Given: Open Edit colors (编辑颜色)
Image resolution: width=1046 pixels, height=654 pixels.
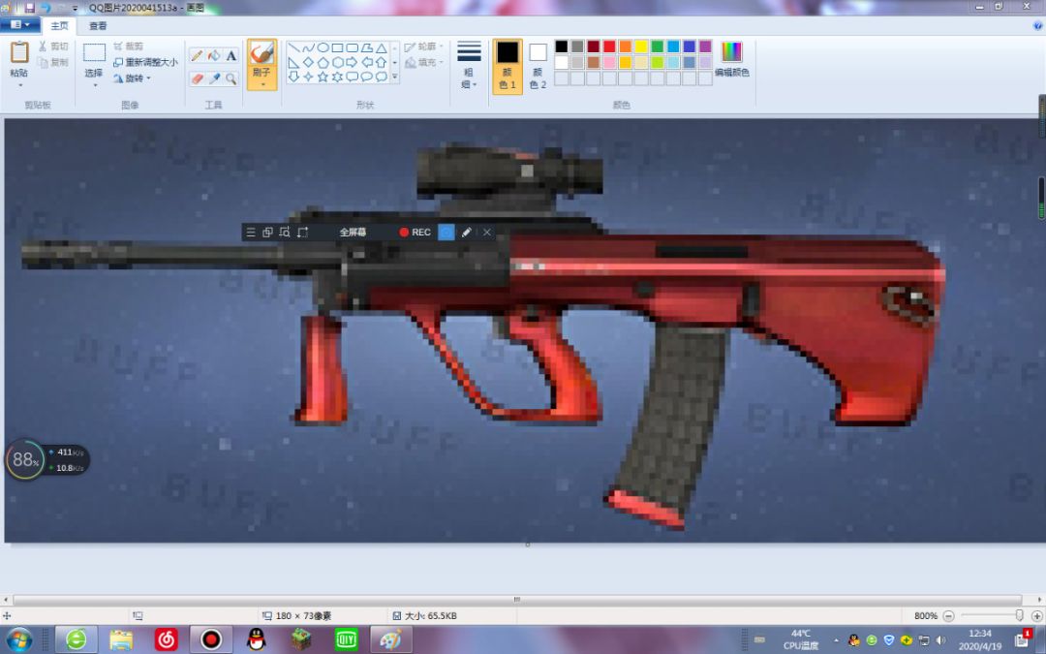Looking at the screenshot, I should click(732, 59).
